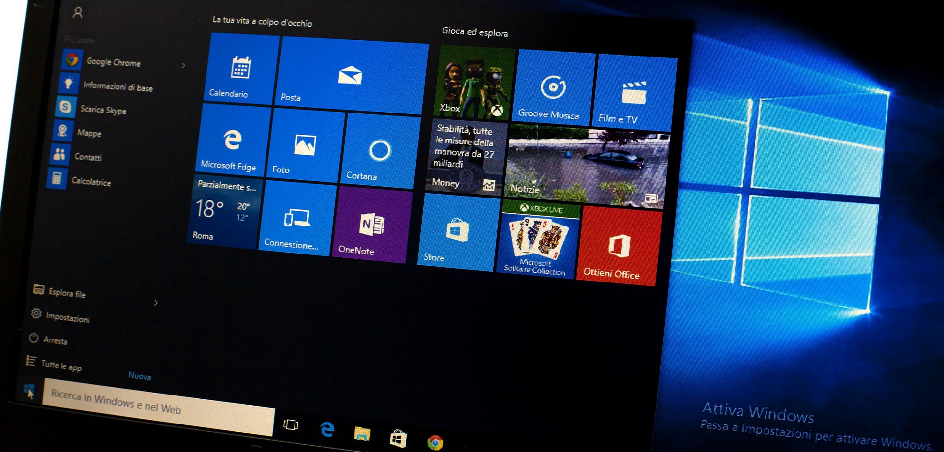
Task: Open Impostazioni settings
Action: coord(61,316)
